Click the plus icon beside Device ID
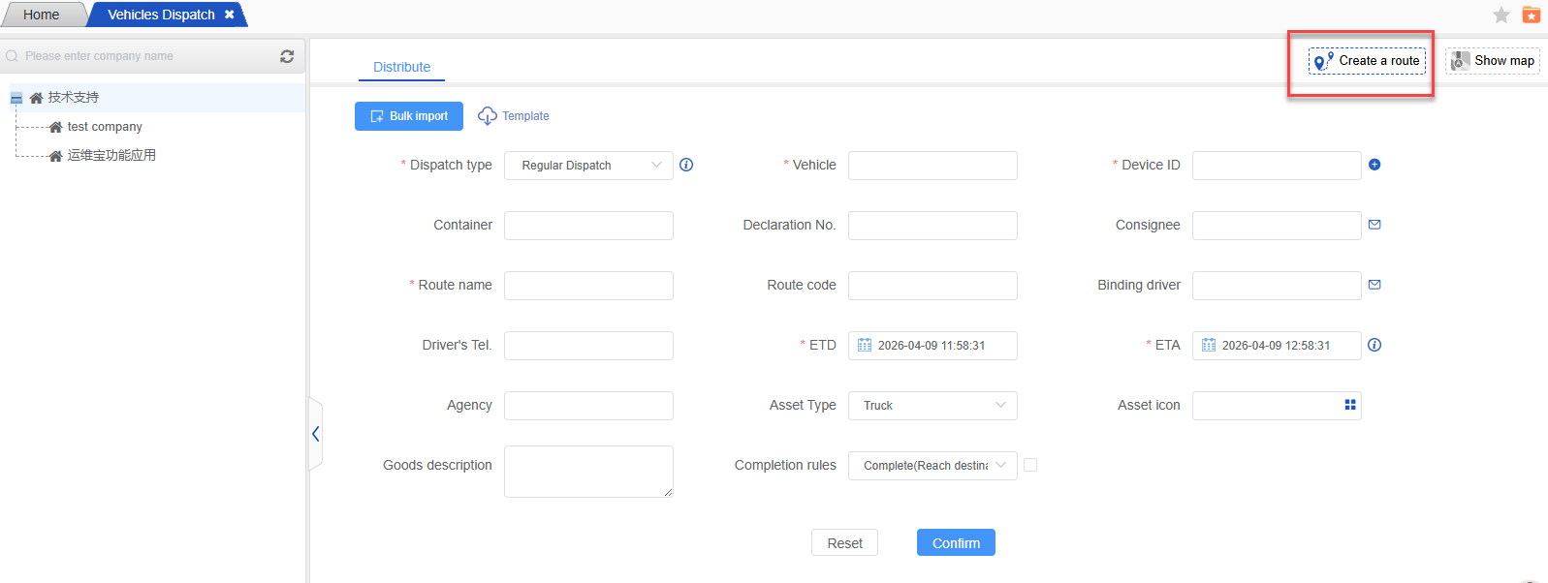This screenshot has height=583, width=1548. tap(1374, 165)
